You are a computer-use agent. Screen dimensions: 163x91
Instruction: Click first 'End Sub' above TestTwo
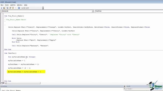click(x=8, y=50)
